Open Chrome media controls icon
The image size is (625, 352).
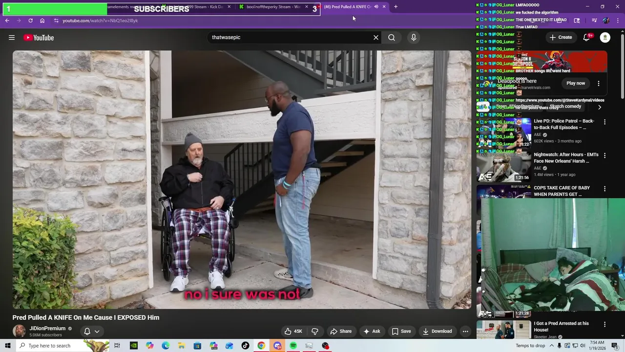click(594, 21)
